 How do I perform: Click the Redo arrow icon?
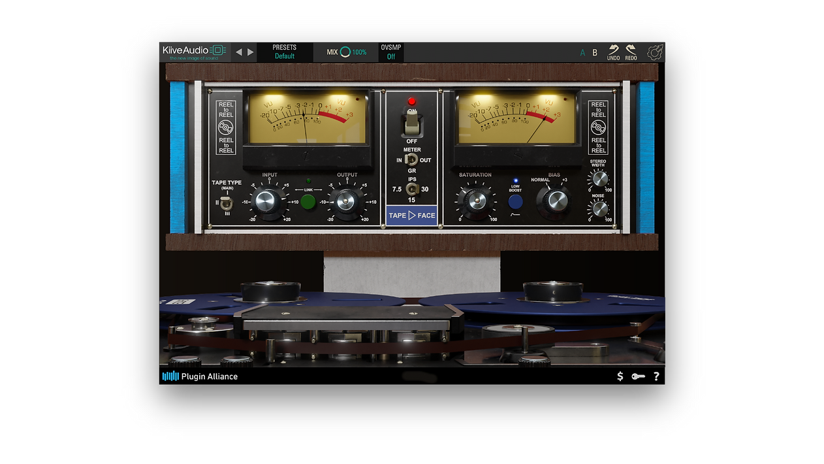click(x=631, y=51)
